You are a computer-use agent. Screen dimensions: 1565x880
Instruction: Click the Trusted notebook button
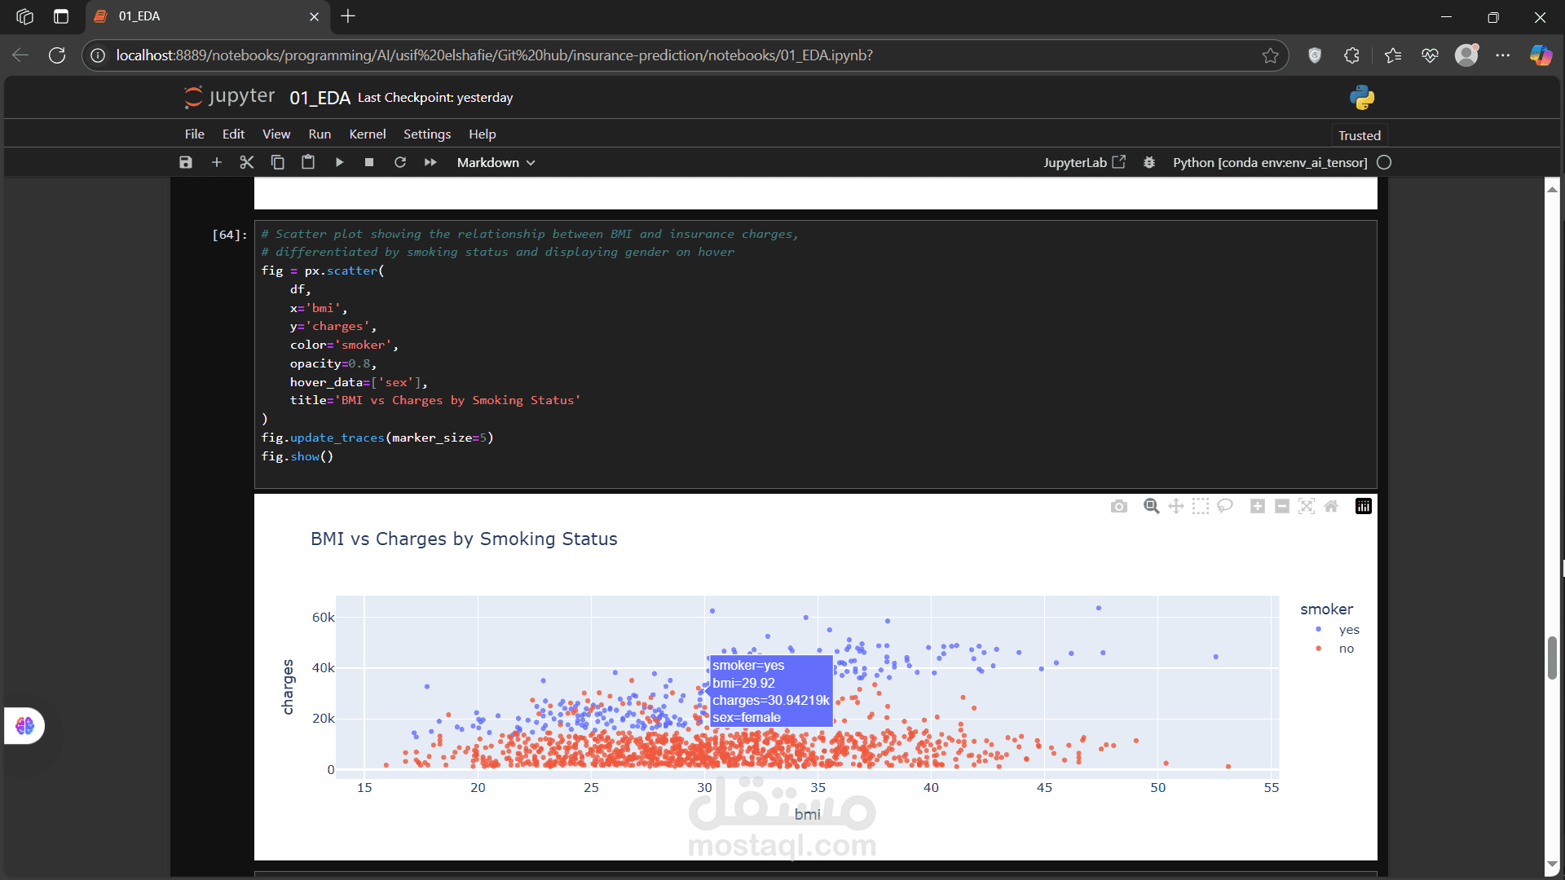coord(1359,135)
